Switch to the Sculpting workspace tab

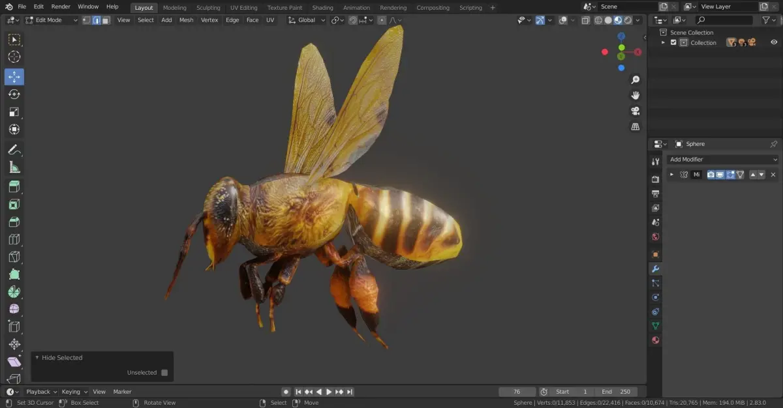(x=208, y=8)
